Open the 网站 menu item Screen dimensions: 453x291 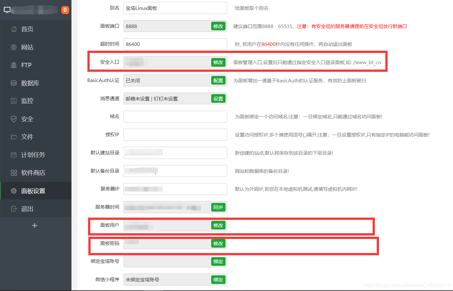[x=36, y=47]
